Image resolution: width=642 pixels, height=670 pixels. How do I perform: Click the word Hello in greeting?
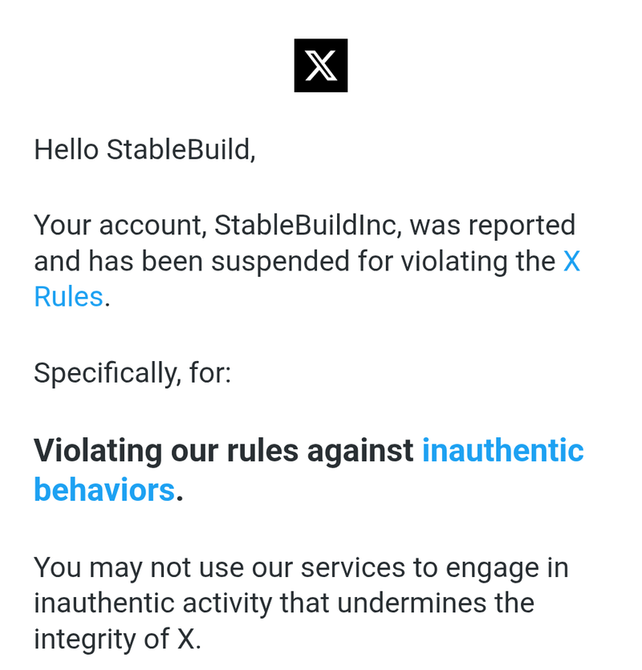point(67,149)
